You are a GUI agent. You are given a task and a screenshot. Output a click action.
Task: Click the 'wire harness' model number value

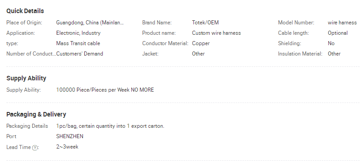[342, 23]
